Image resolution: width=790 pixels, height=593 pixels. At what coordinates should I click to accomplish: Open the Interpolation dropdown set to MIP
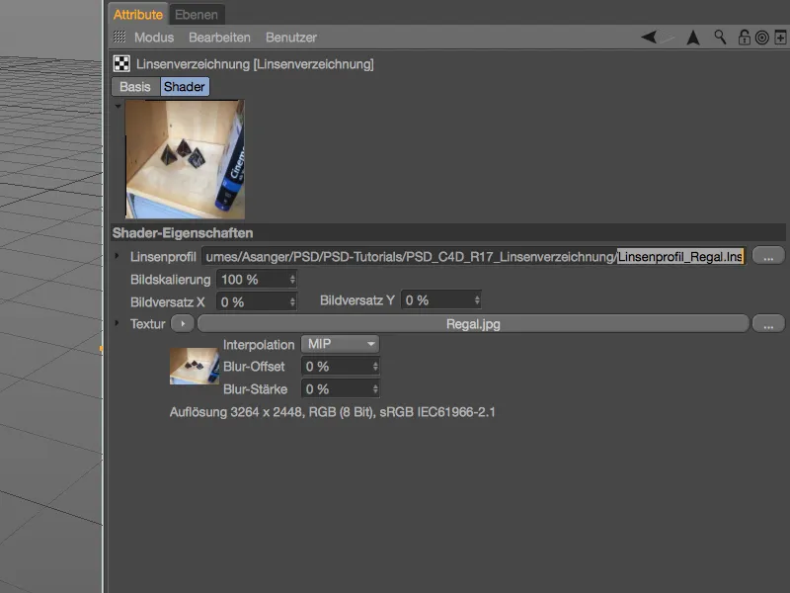[340, 344]
